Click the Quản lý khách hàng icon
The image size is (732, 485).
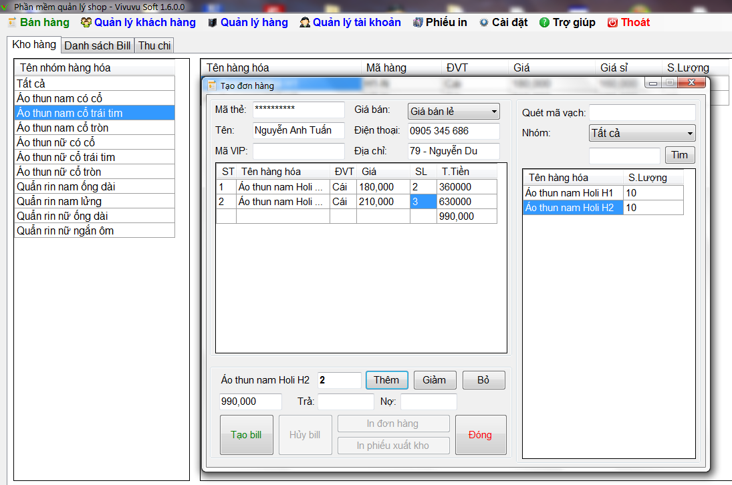click(x=86, y=23)
